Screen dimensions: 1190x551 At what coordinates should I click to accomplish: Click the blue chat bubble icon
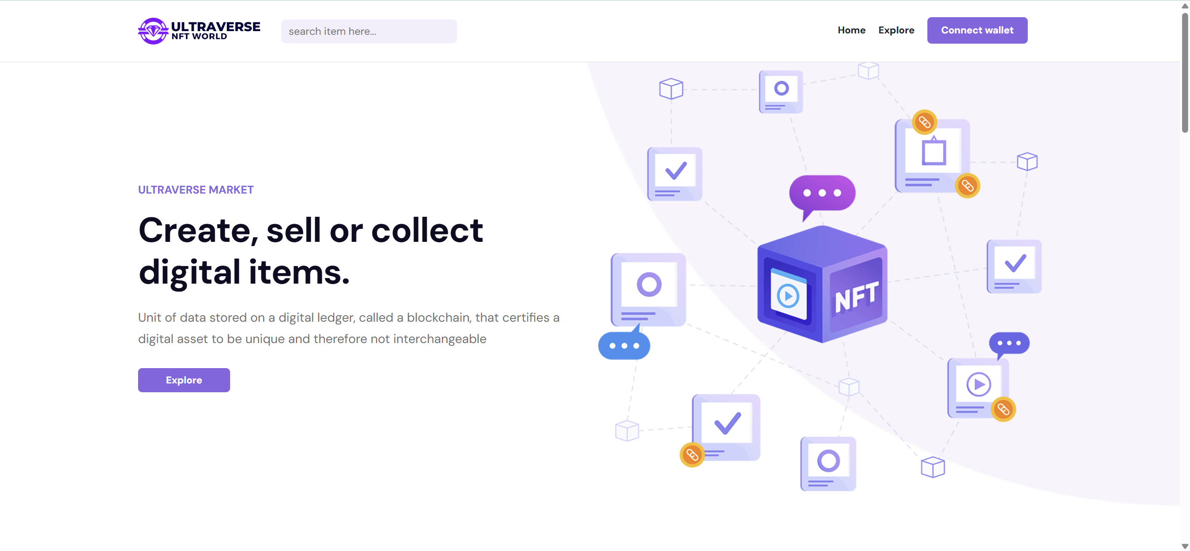624,346
